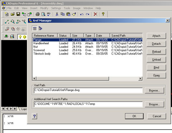Click the red X Delete icon

95,14
